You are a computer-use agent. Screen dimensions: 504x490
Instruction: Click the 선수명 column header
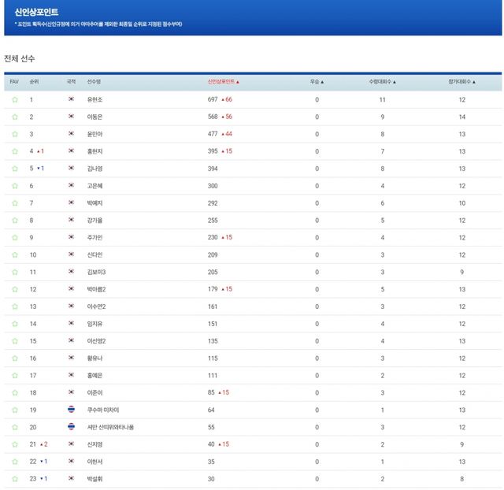tap(94, 81)
